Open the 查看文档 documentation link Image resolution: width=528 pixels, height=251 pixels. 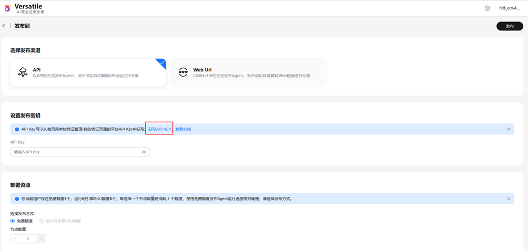(x=183, y=129)
